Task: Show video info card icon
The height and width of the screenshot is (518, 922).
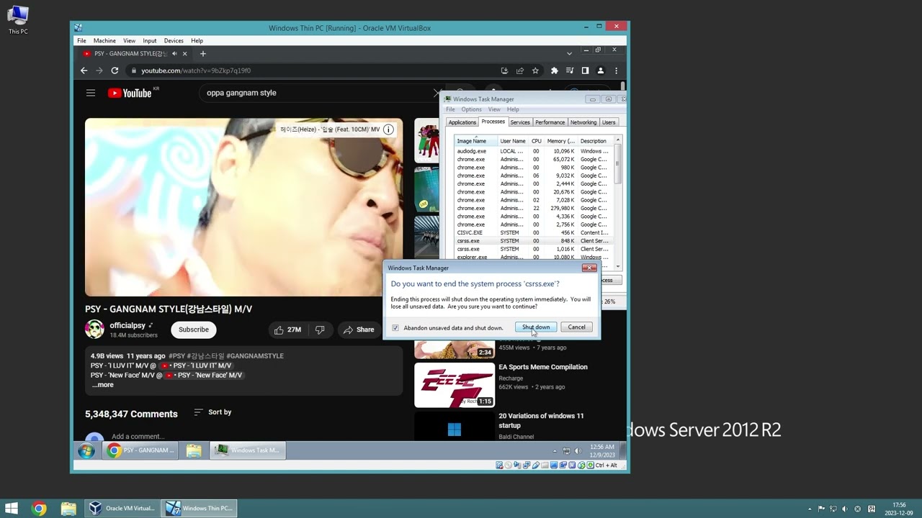Action: tap(388, 129)
